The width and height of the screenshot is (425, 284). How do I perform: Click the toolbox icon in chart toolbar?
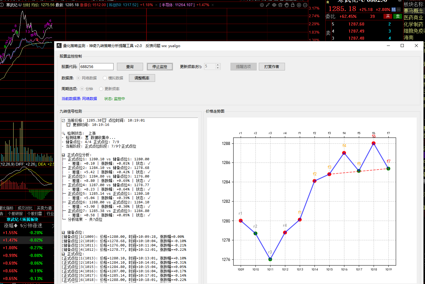click(x=280, y=5)
